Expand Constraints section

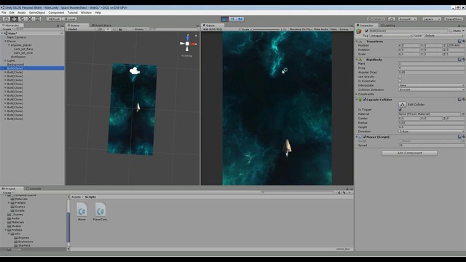coord(357,94)
